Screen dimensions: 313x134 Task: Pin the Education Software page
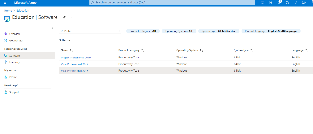[x=64, y=17]
